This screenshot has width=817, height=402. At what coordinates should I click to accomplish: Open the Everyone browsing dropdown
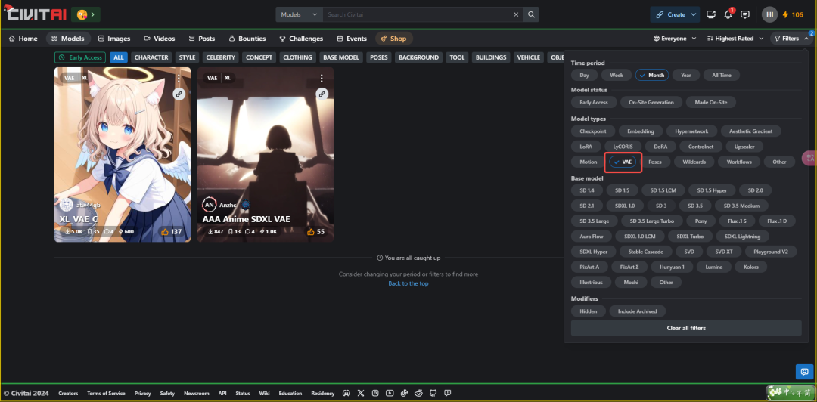(x=674, y=39)
